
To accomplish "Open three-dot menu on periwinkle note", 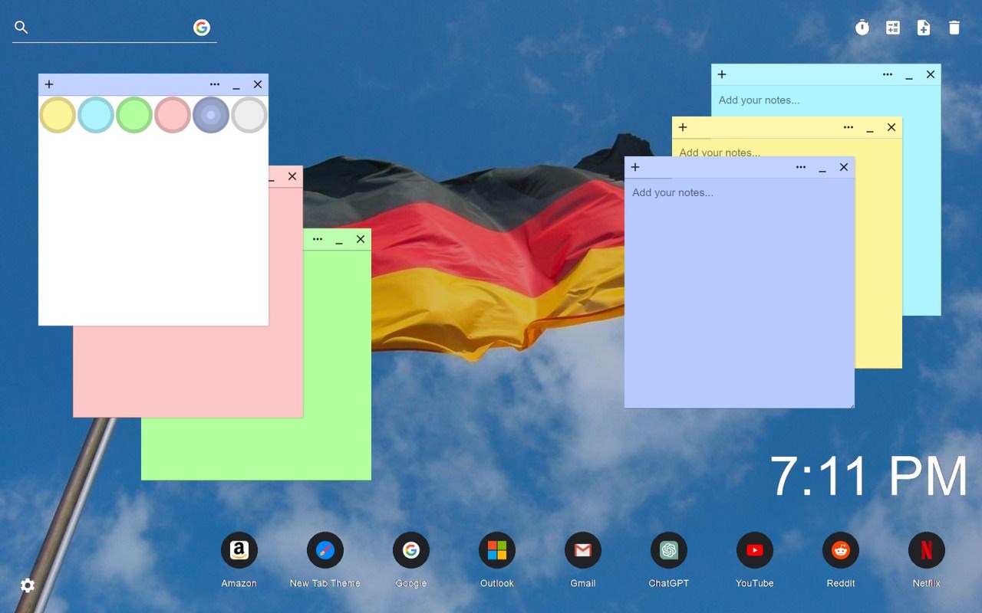I will pyautogui.click(x=801, y=167).
